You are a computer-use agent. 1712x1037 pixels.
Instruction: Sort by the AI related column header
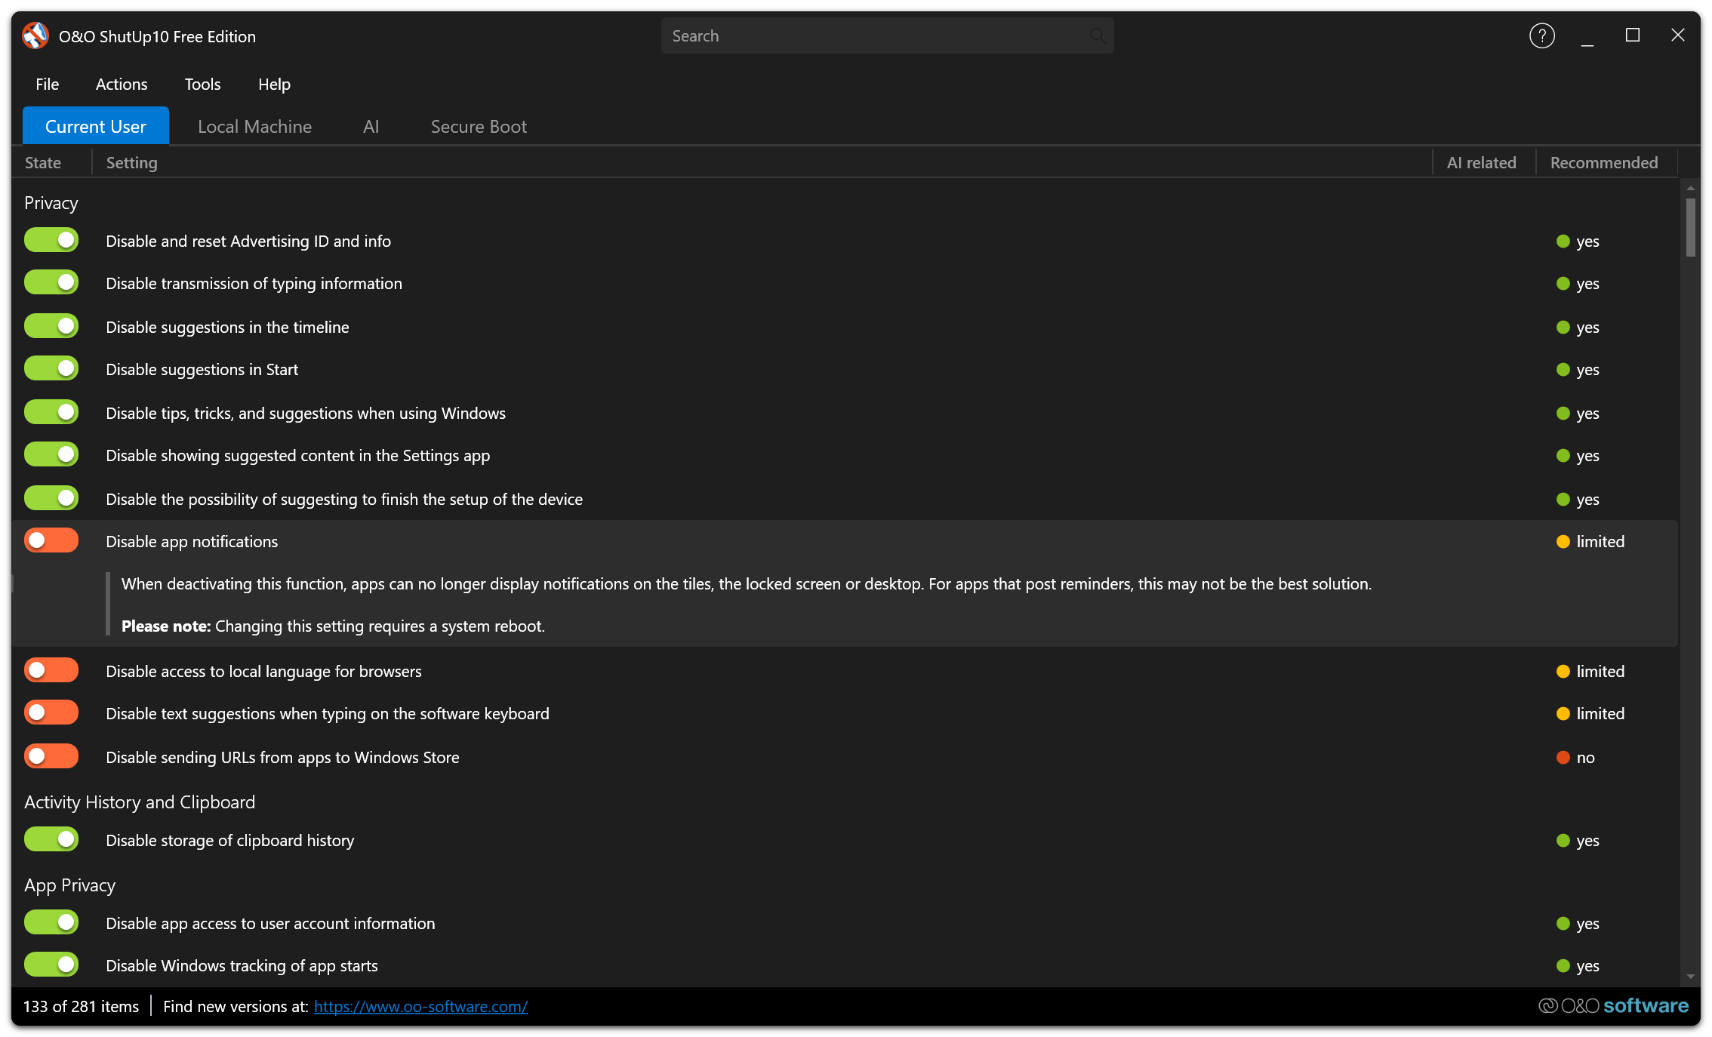tap(1484, 163)
